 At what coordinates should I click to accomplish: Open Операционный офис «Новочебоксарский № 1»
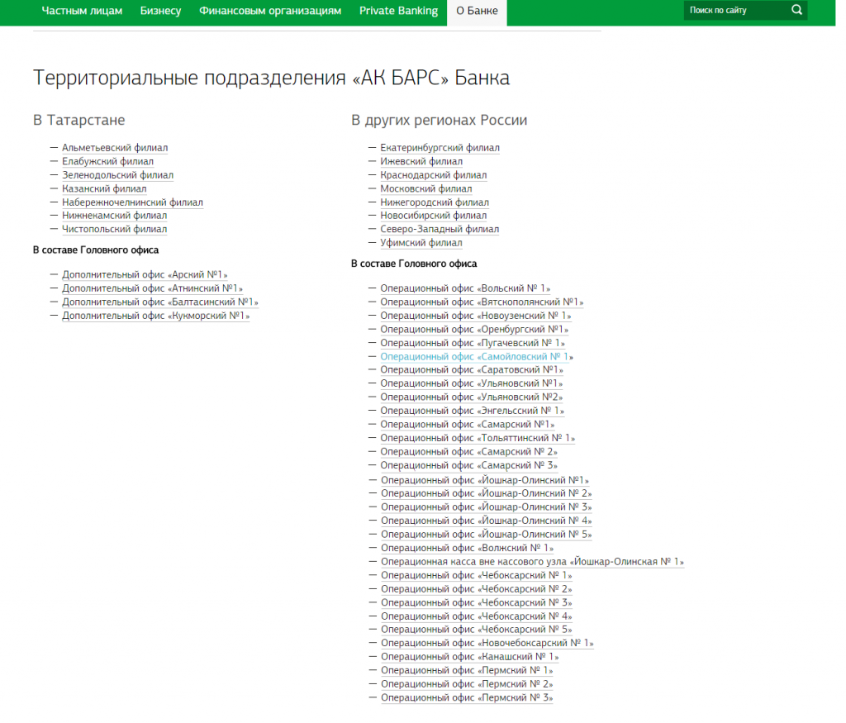pos(487,643)
